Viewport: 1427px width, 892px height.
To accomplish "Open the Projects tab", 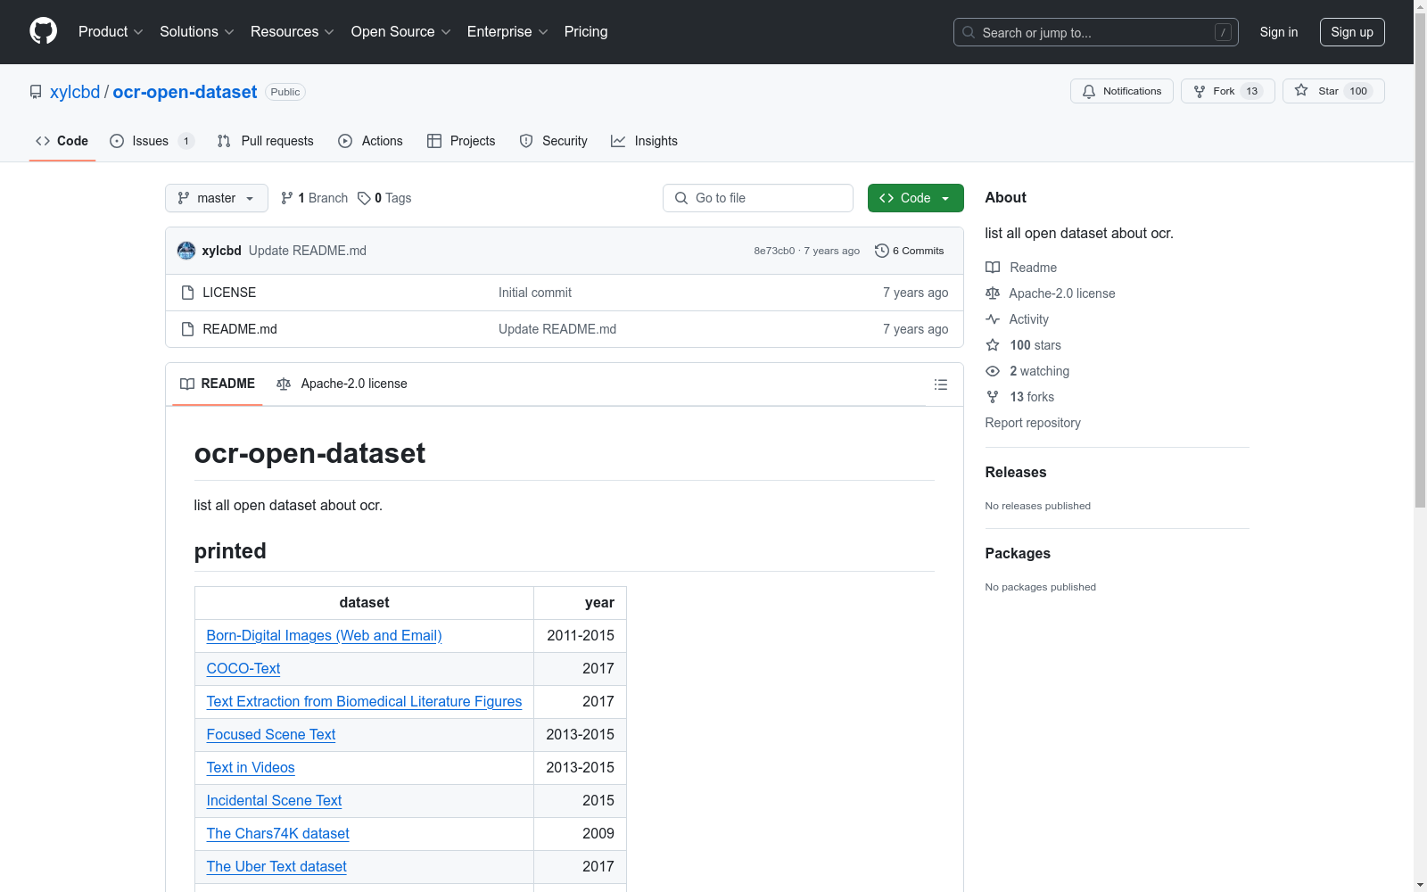I will (x=461, y=141).
